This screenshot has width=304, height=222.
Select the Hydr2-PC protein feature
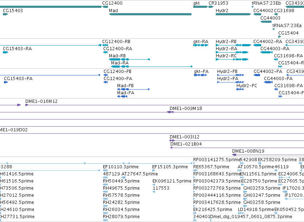point(240,89)
